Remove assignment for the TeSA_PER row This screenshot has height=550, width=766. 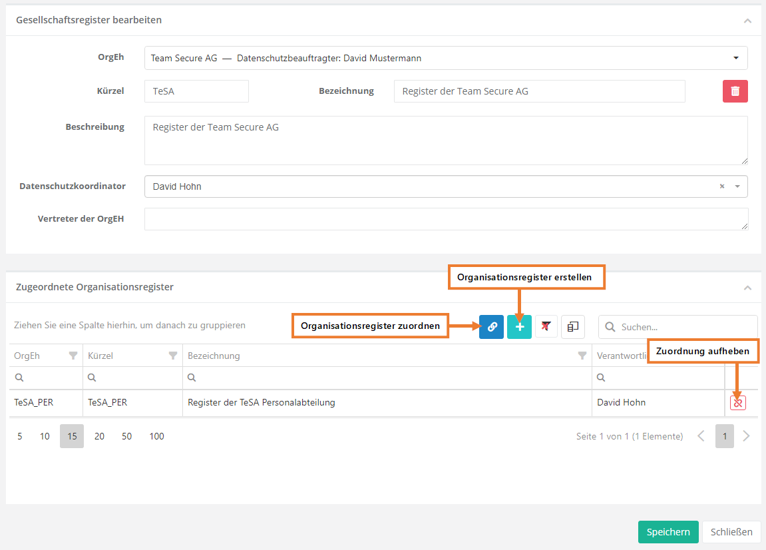click(x=737, y=403)
